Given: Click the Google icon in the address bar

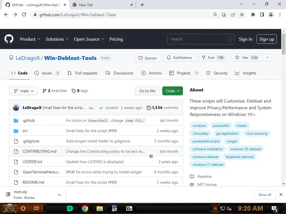Looking at the screenshot, I should pyautogui.click(x=215, y=14).
